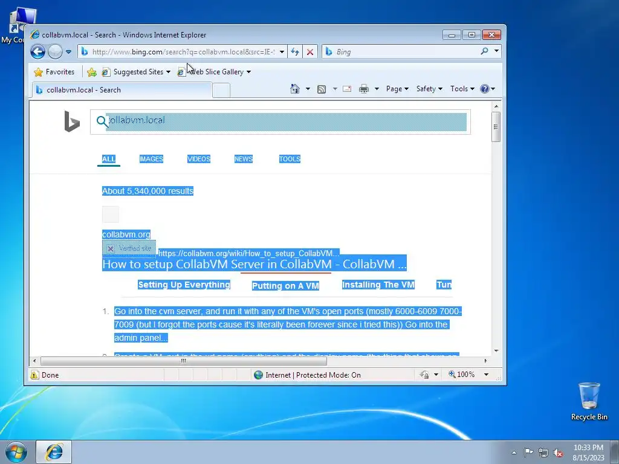Screen dimensions: 619x464
Task: Click the Bing logo on page
Action: point(72,121)
